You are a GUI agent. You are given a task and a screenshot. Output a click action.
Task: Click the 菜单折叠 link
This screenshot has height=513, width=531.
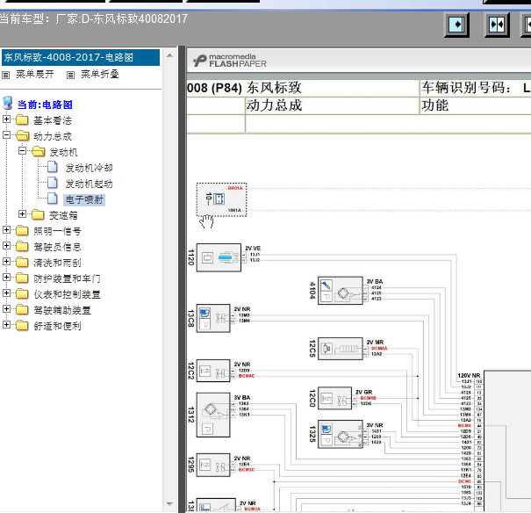100,74
